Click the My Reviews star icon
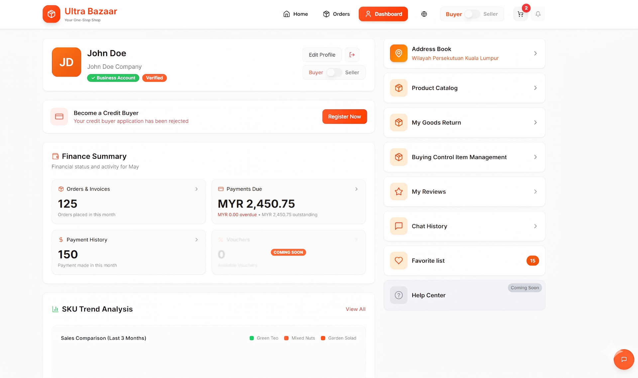The width and height of the screenshot is (638, 378). [x=398, y=192]
